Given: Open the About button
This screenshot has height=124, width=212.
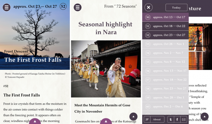Looking at the screenshot, I should pyautogui.click(x=157, y=119).
